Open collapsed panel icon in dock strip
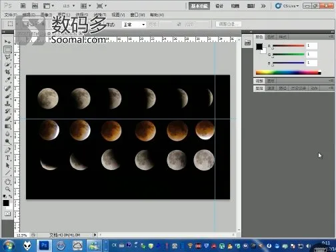 [x=247, y=43]
